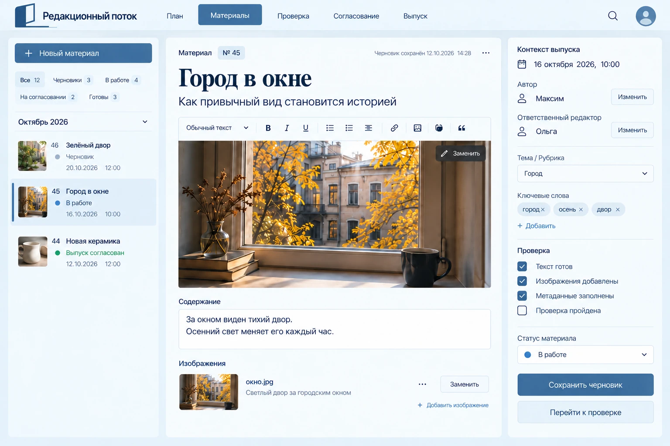Switch to the Выпуск tab
The width and height of the screenshot is (670, 446).
[x=415, y=16]
